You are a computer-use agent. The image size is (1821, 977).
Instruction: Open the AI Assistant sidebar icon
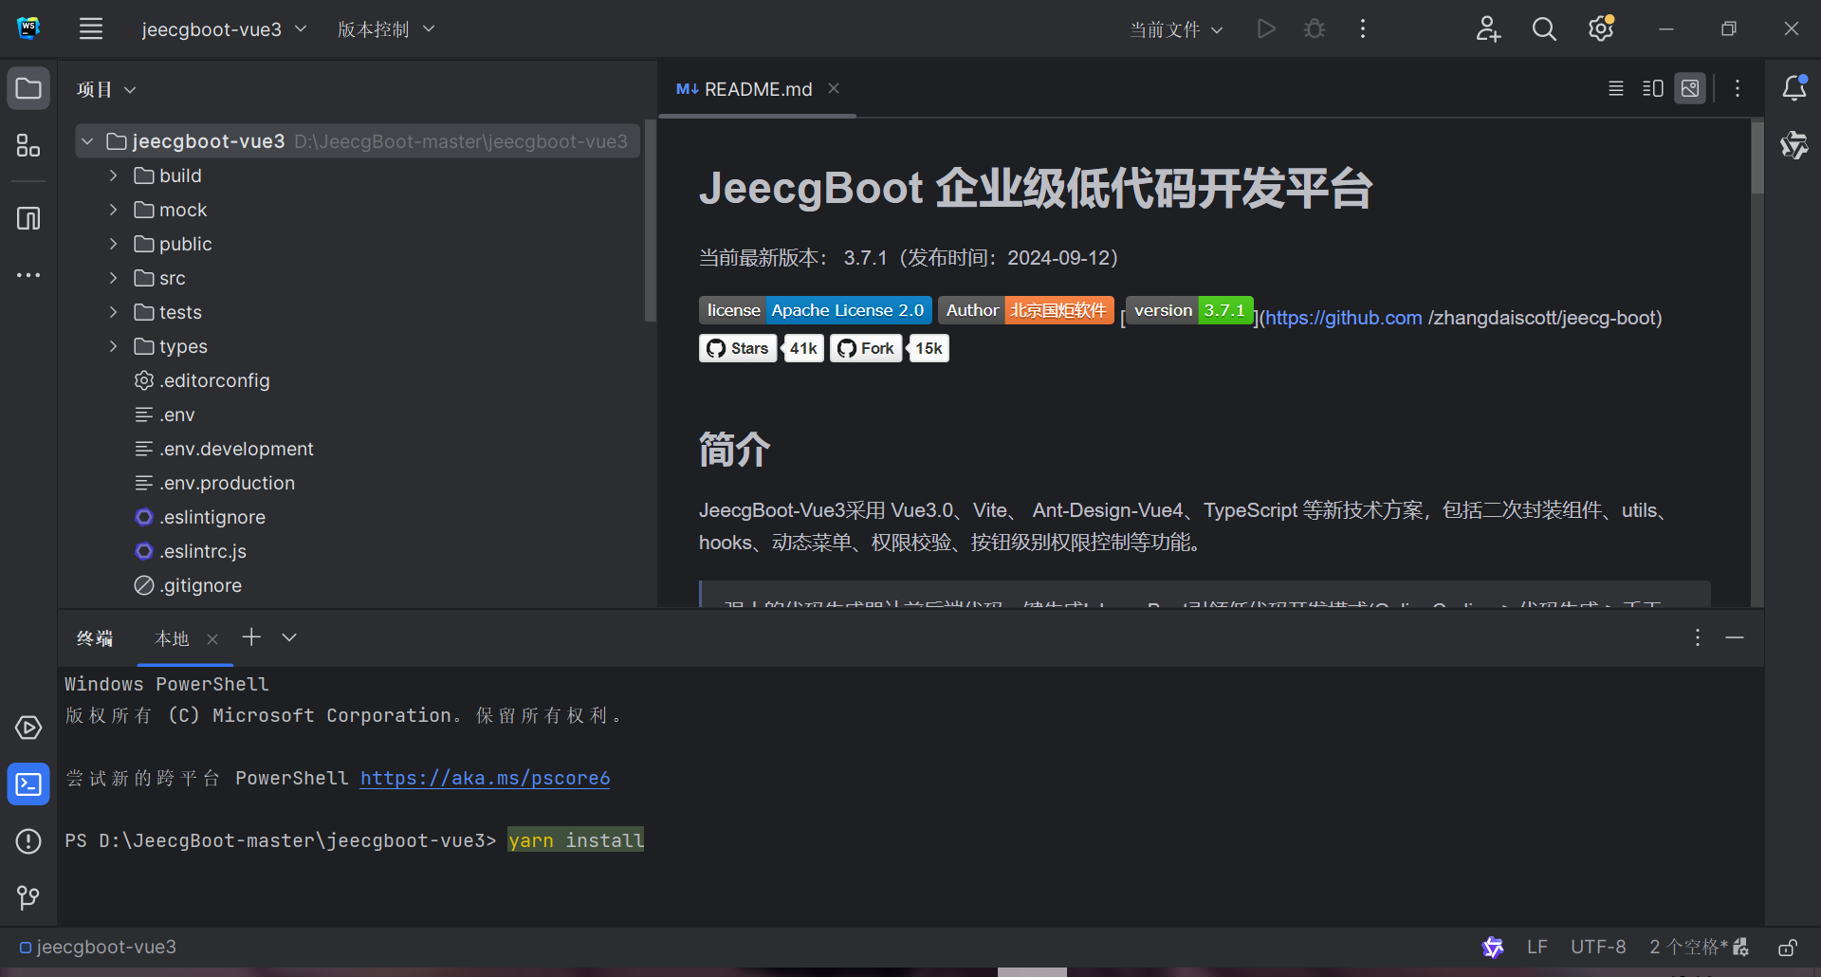coord(1794,145)
